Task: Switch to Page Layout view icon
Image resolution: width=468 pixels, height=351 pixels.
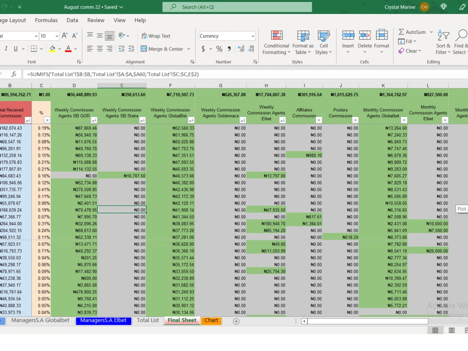Action: point(452,330)
